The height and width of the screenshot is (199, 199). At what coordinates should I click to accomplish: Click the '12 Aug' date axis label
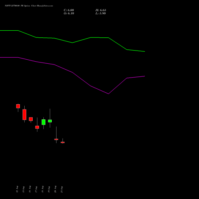pos(17,189)
